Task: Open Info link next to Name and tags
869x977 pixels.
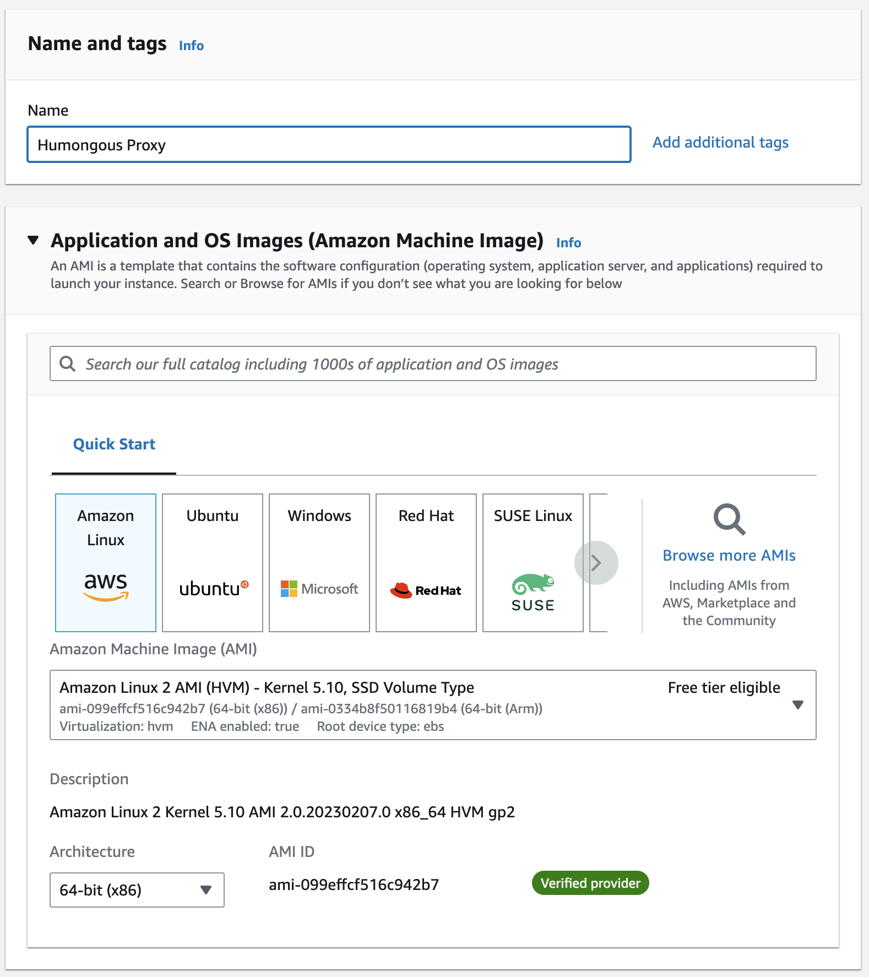Action: 191,46
